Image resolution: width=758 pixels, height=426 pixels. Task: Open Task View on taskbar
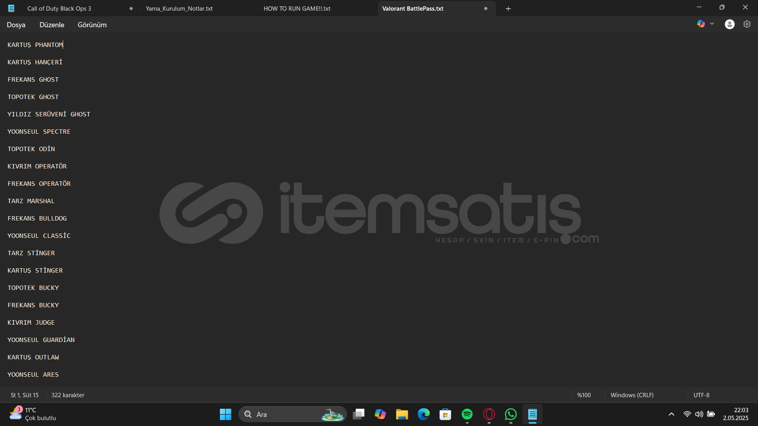pos(358,414)
